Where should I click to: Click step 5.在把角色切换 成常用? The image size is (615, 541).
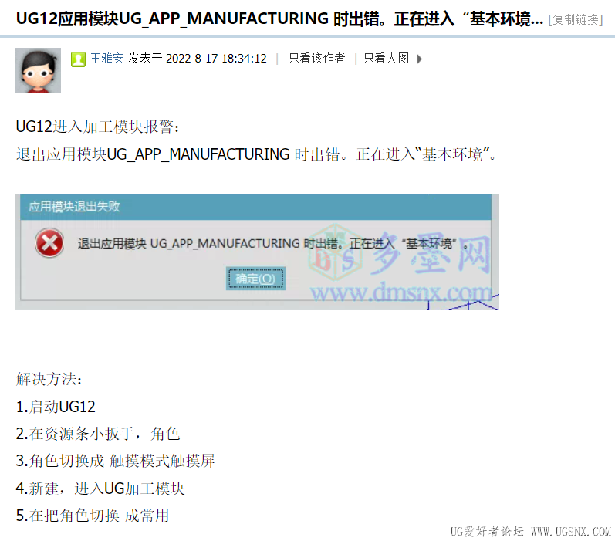click(92, 516)
